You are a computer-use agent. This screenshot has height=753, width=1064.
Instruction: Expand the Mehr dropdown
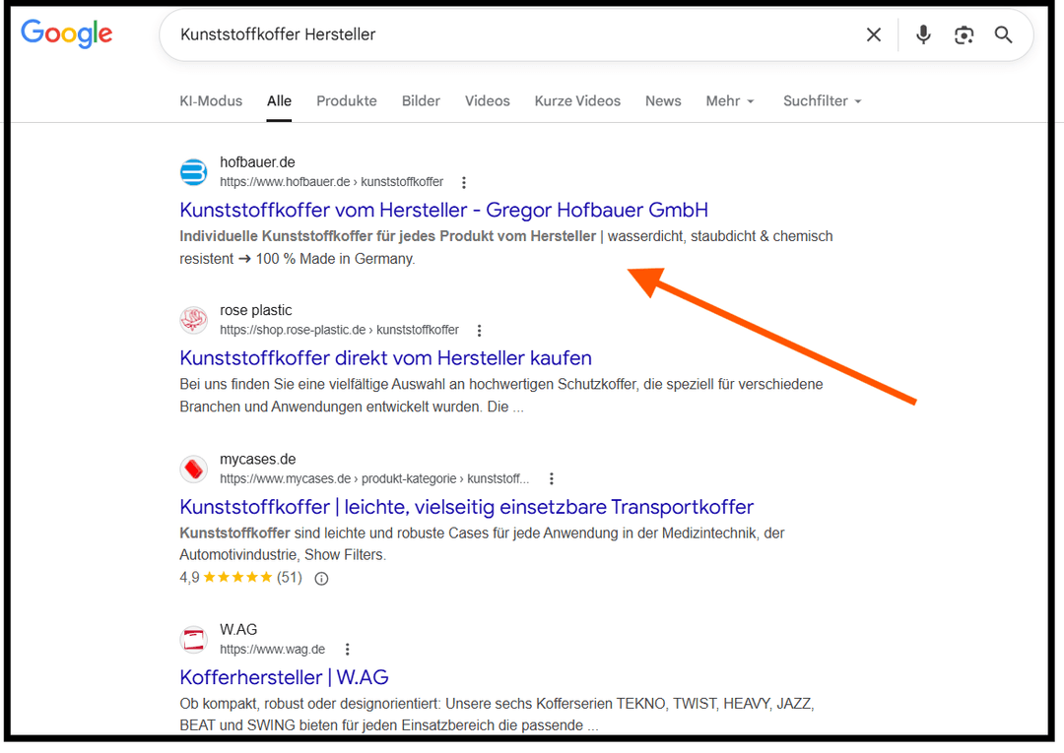(730, 101)
